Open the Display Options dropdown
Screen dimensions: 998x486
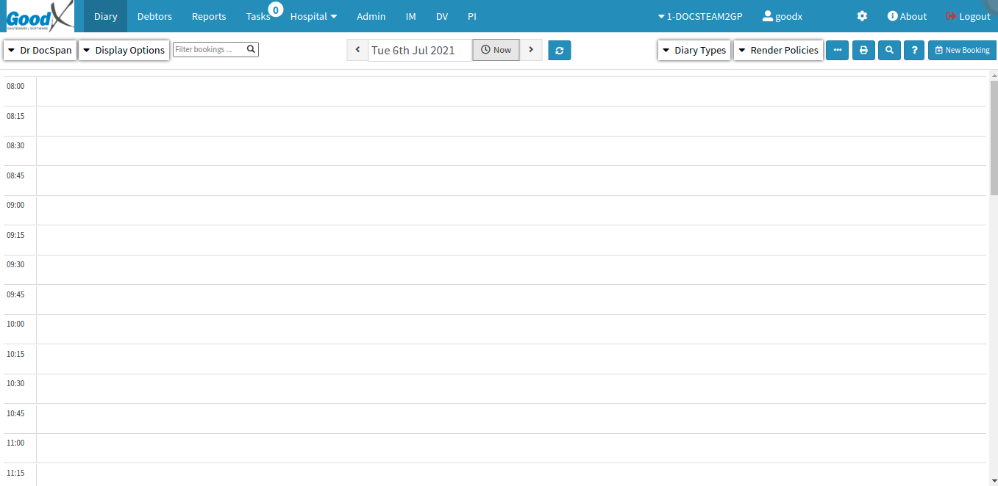pyautogui.click(x=124, y=50)
